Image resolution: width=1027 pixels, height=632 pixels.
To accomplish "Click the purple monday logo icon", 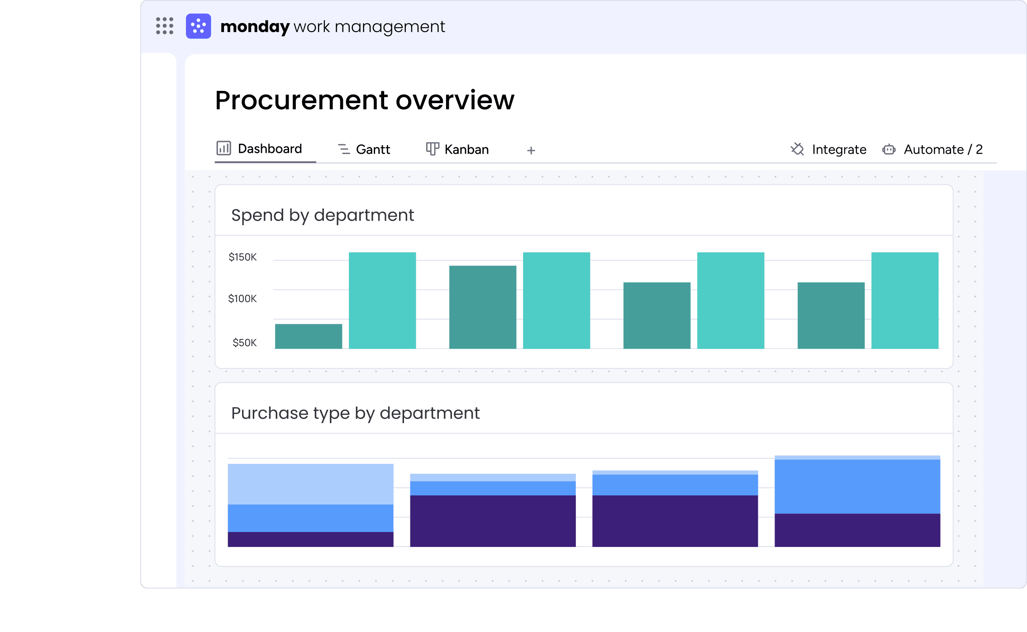I will [198, 26].
